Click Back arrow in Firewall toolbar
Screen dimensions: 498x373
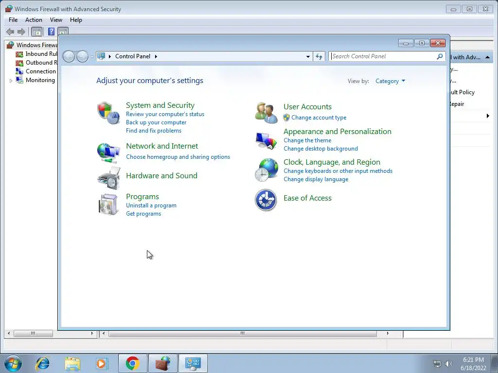[10, 32]
